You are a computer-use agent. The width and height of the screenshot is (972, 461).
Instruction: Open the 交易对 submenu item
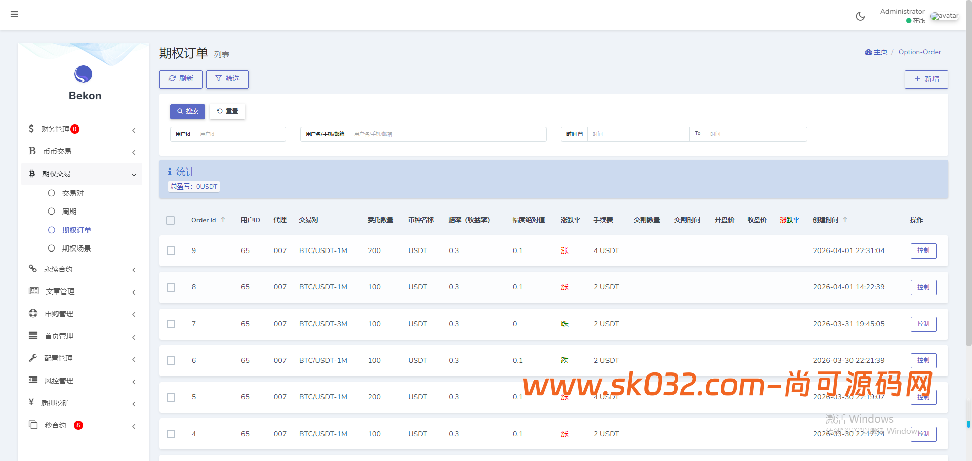coord(73,193)
